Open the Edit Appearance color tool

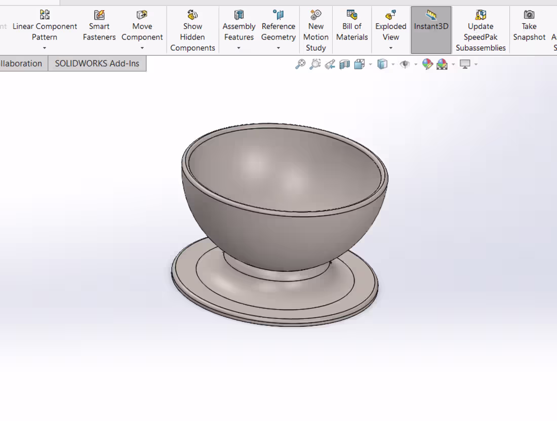427,64
